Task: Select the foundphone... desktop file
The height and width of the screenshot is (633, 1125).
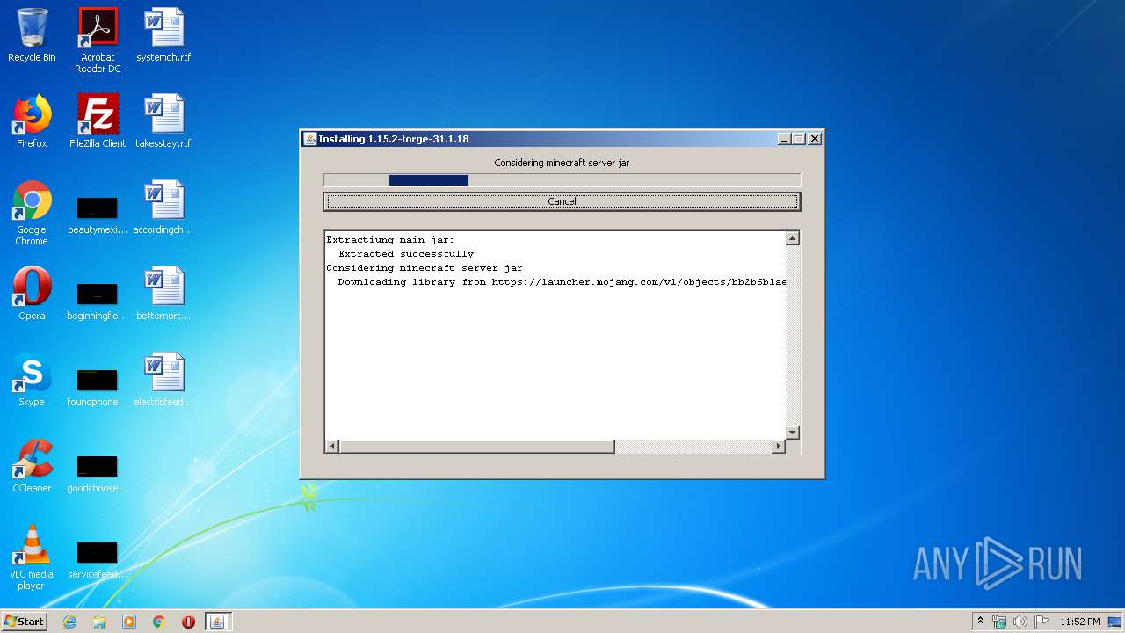Action: click(x=98, y=386)
